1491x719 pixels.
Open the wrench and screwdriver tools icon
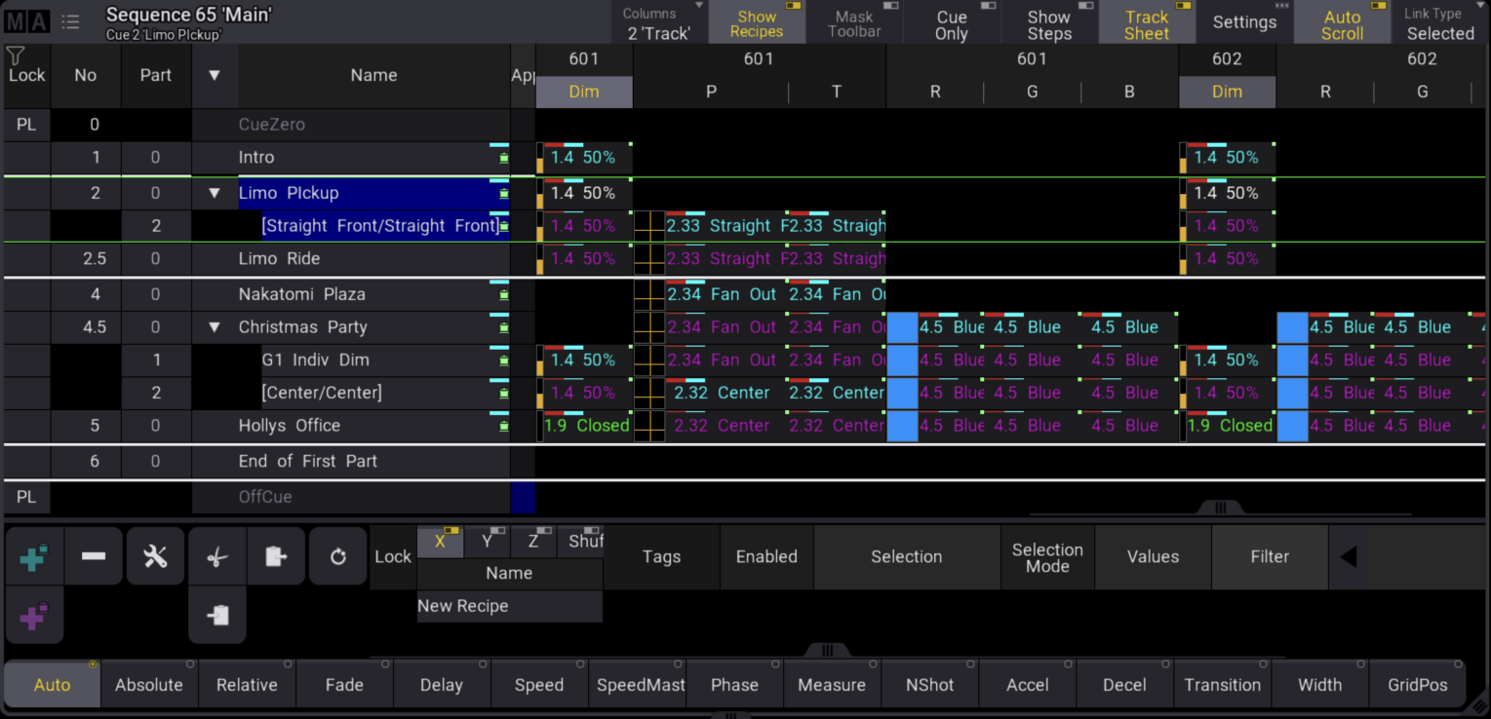[155, 556]
